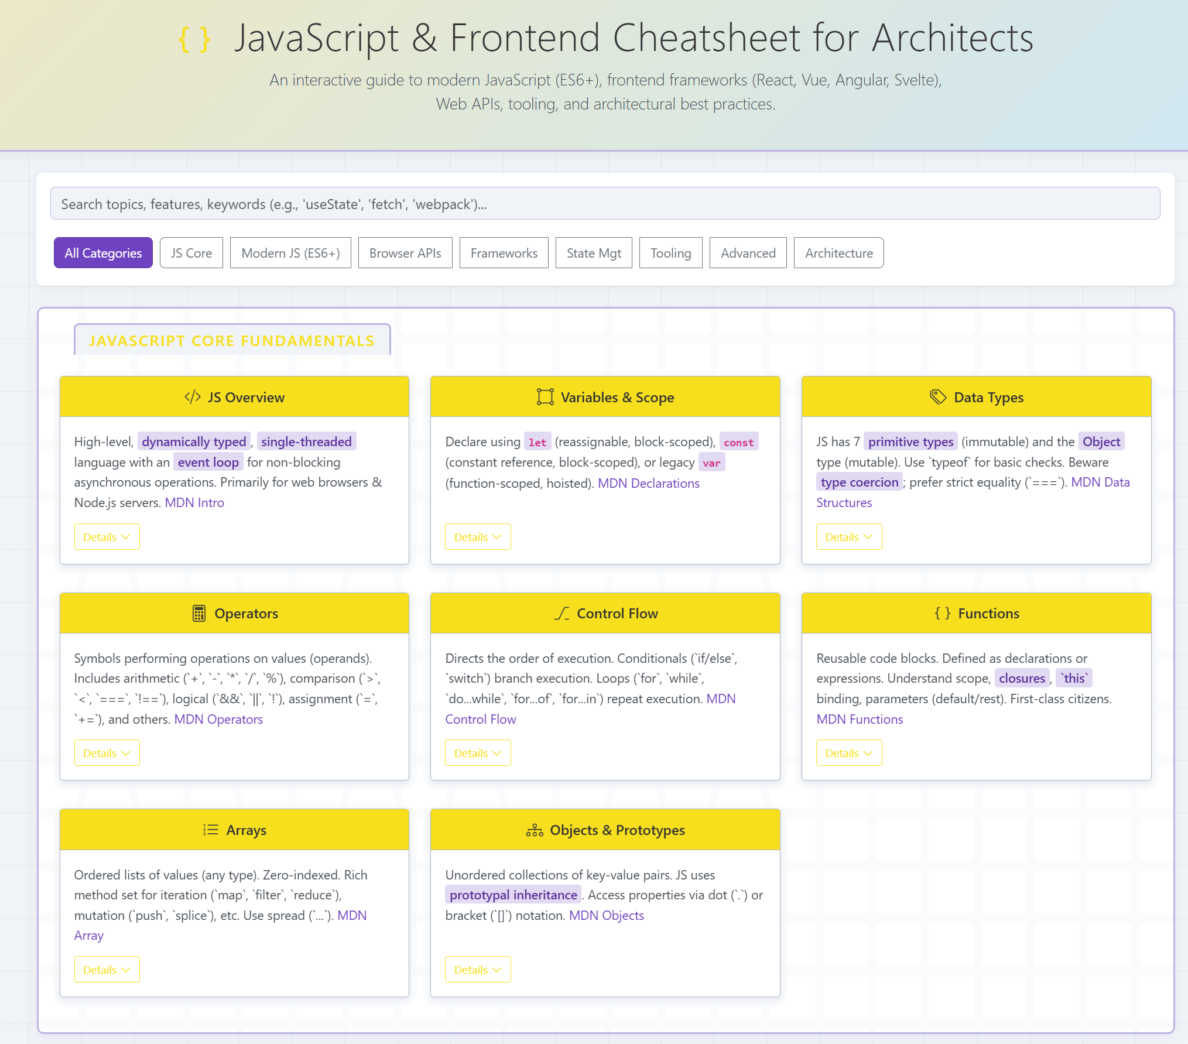Filter by Modern JS (ES6+) category

(x=290, y=253)
